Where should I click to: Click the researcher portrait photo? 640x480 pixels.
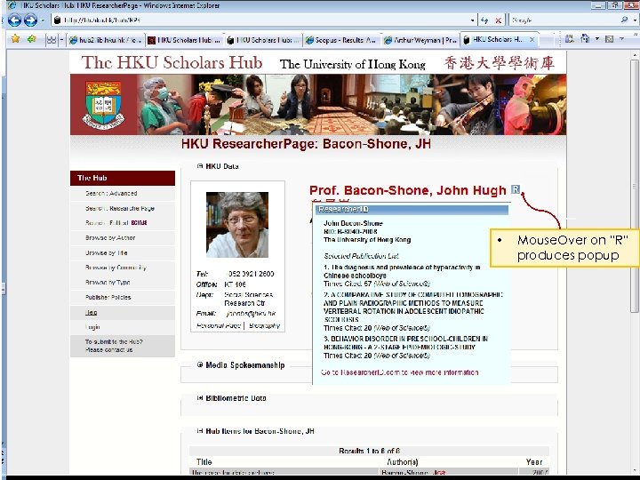pos(237,225)
